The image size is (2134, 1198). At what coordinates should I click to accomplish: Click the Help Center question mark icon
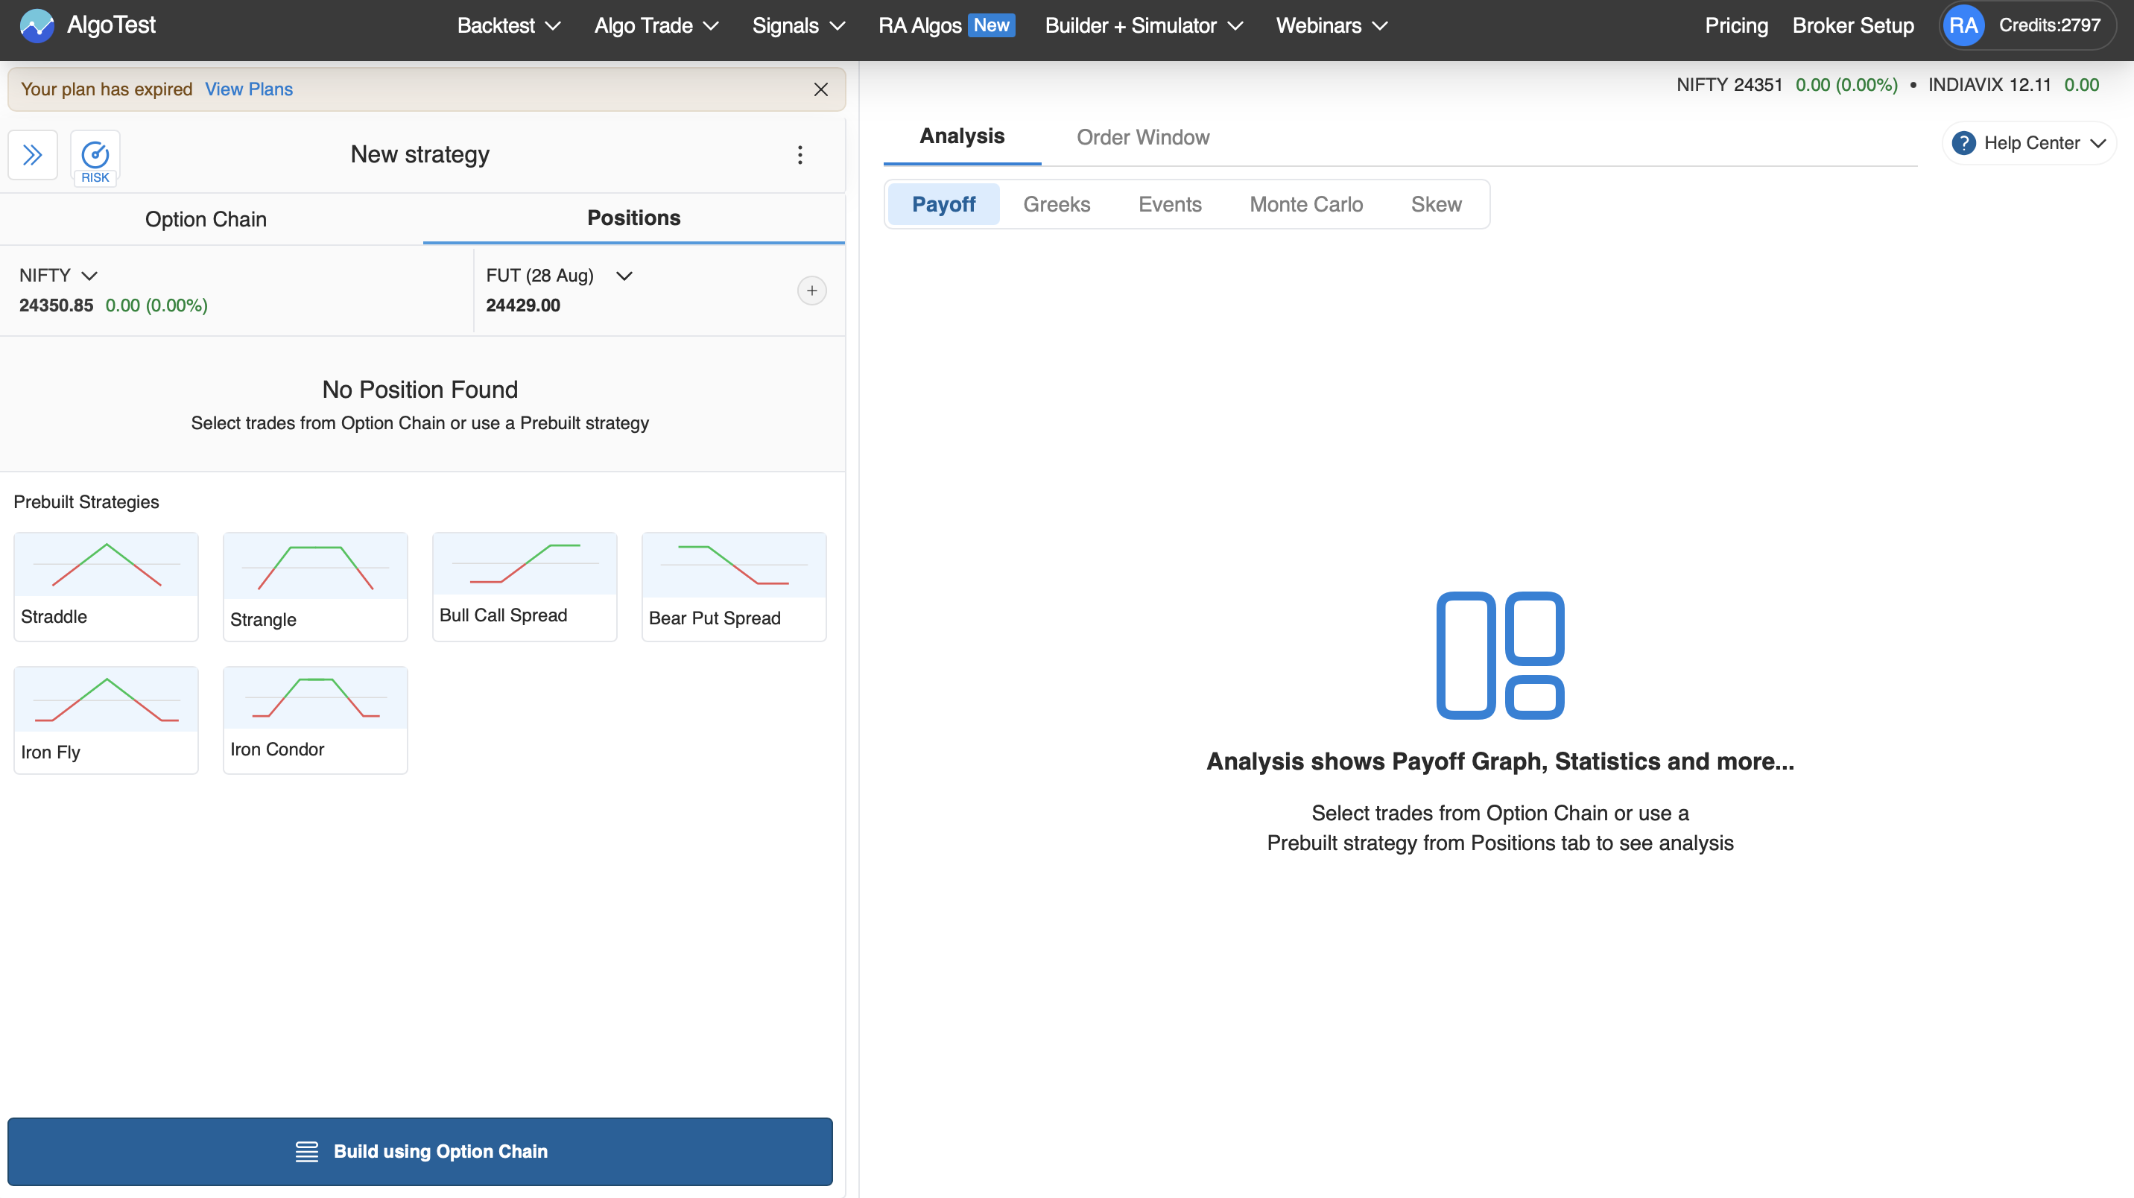[x=1963, y=143]
